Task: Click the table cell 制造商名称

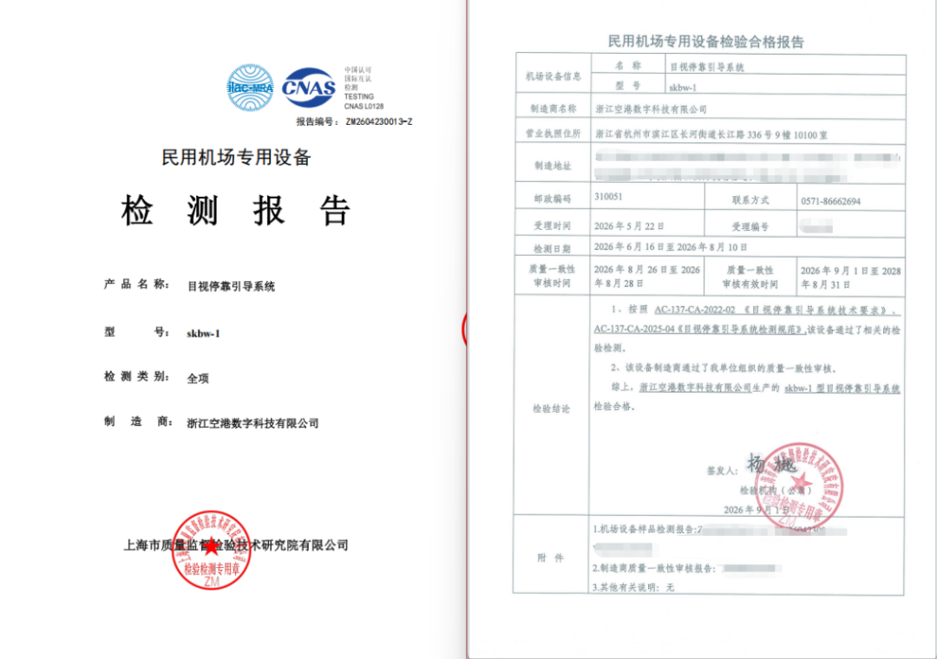Action: (x=554, y=108)
